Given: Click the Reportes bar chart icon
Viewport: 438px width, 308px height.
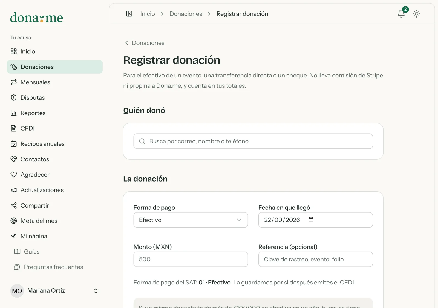Looking at the screenshot, I should point(14,113).
